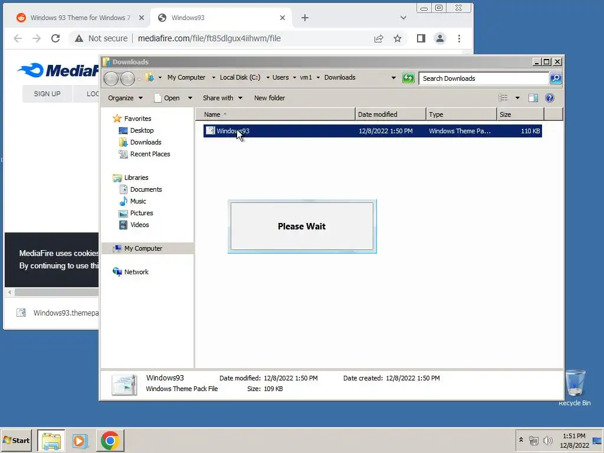Open the Share with dropdown
The width and height of the screenshot is (604, 453).
point(222,98)
